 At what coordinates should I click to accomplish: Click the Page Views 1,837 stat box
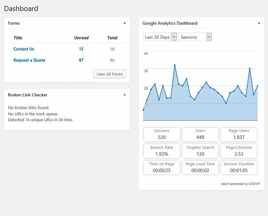pyautogui.click(x=239, y=134)
